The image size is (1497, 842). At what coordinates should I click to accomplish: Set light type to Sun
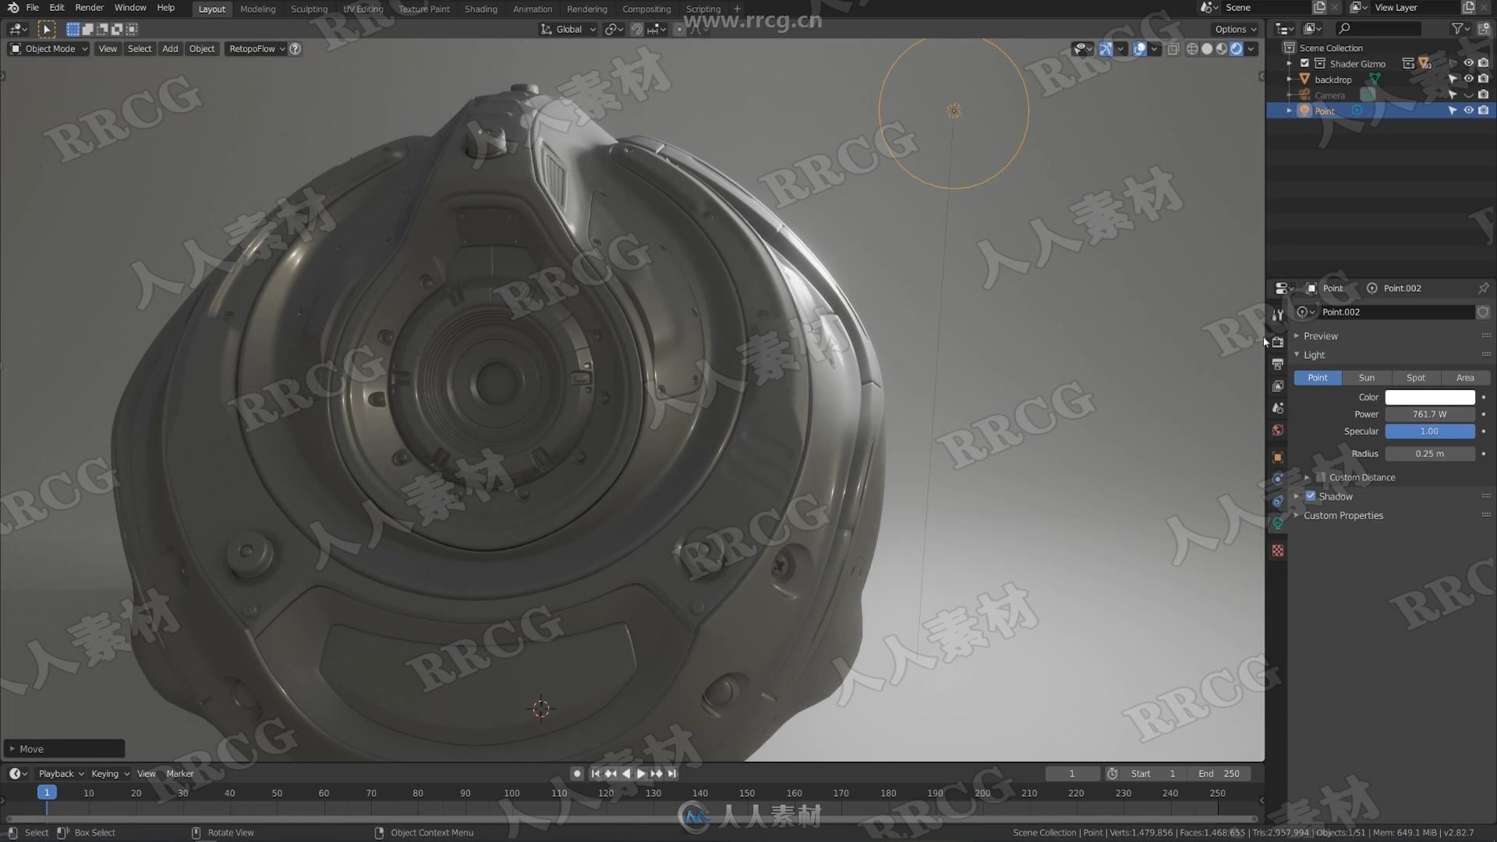tap(1366, 377)
